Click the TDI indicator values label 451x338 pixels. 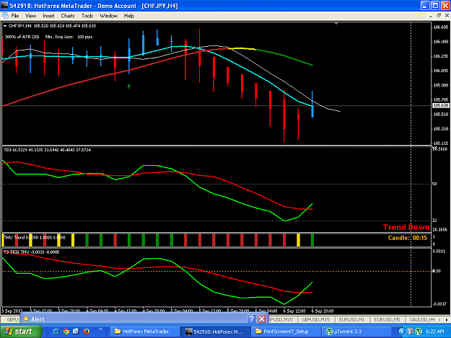(x=47, y=150)
